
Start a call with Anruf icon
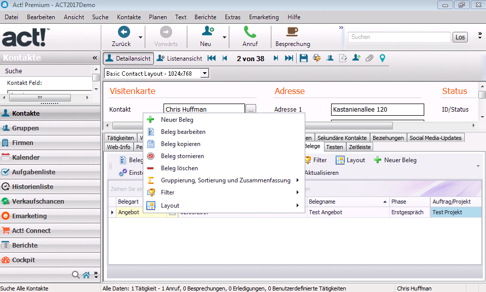[x=250, y=31]
